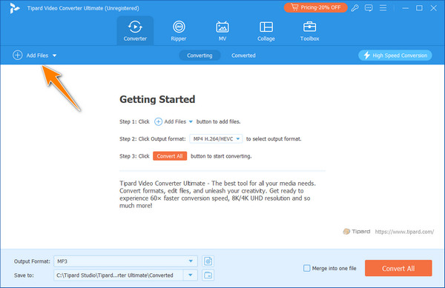This screenshot has width=445, height=288.
Task: Open the feedback chat icon
Action: (x=369, y=8)
